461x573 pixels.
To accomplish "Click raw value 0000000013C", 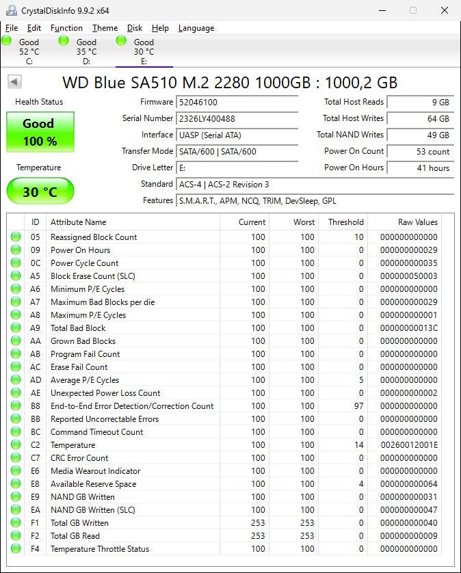I will click(x=409, y=328).
